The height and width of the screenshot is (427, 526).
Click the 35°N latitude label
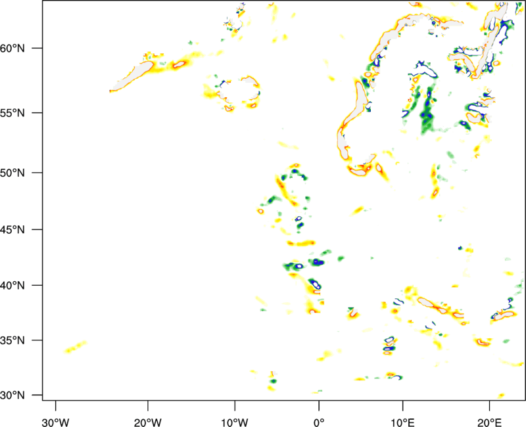click(x=12, y=340)
